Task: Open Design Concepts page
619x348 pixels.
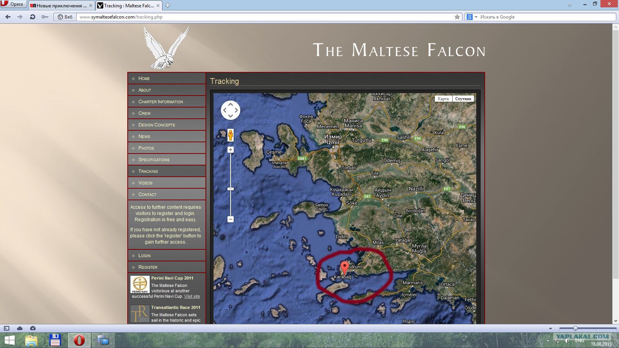Action: click(x=167, y=125)
